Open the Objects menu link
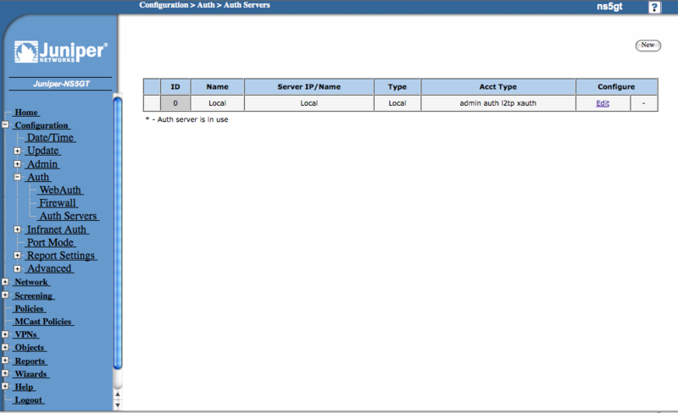 pos(30,347)
